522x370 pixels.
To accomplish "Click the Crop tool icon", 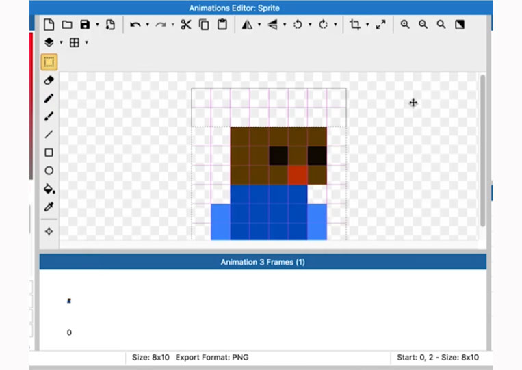I will pos(355,25).
